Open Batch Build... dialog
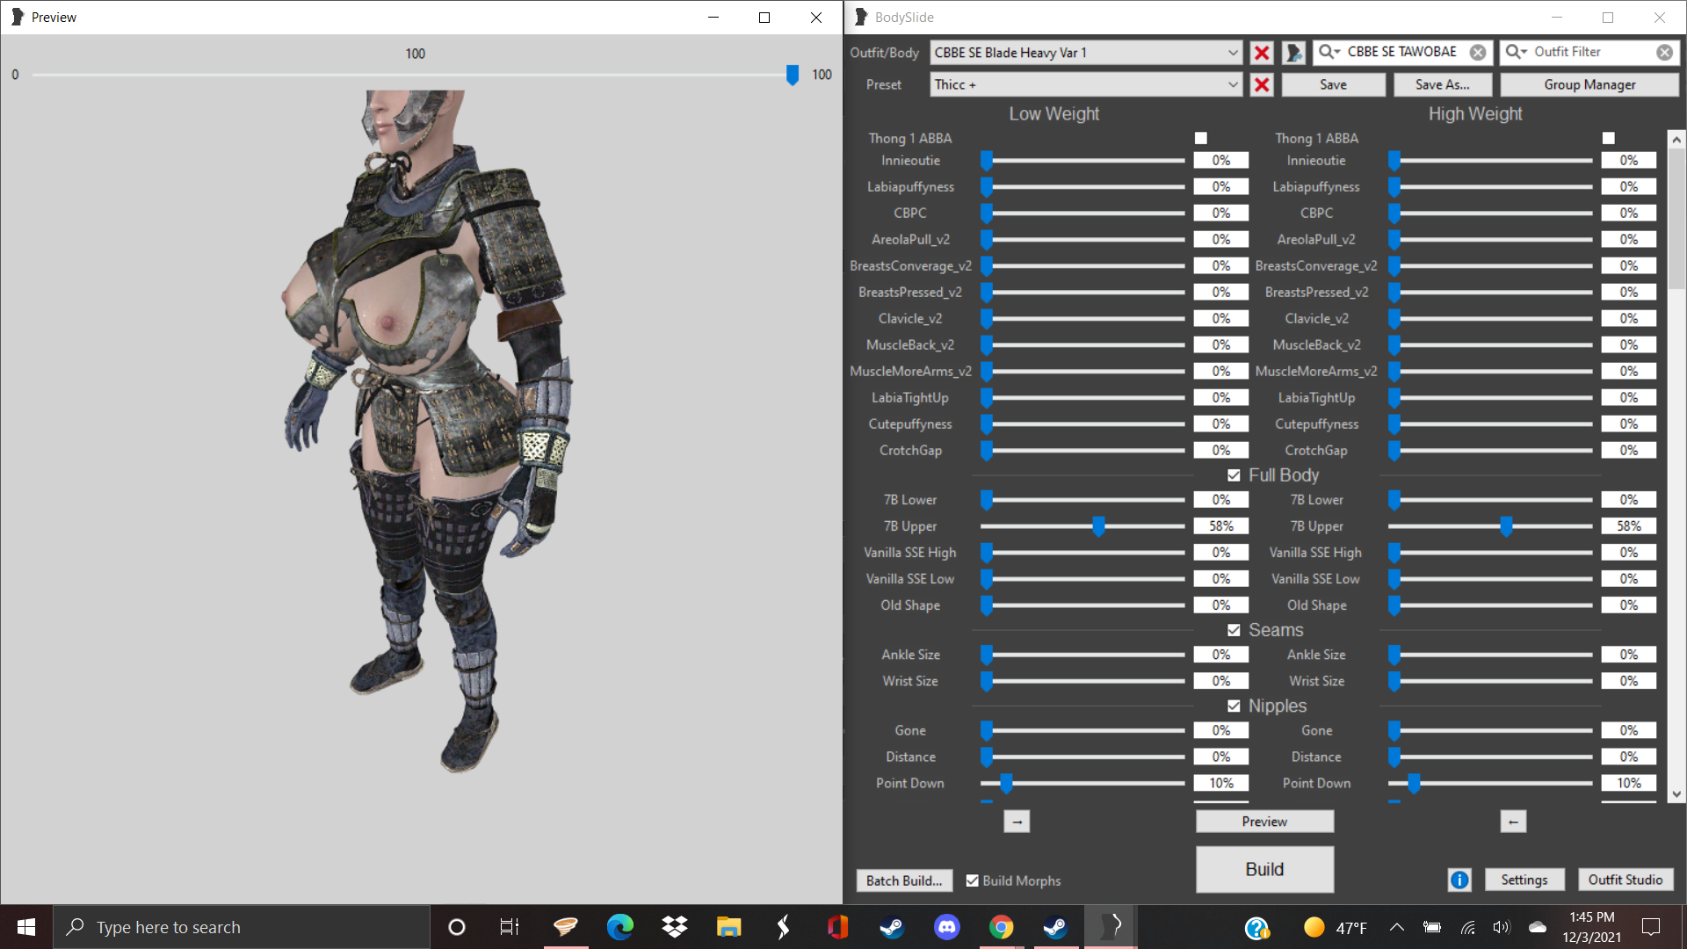Image resolution: width=1687 pixels, height=949 pixels. click(904, 880)
